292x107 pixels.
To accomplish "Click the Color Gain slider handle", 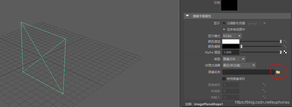I will 281,41.
